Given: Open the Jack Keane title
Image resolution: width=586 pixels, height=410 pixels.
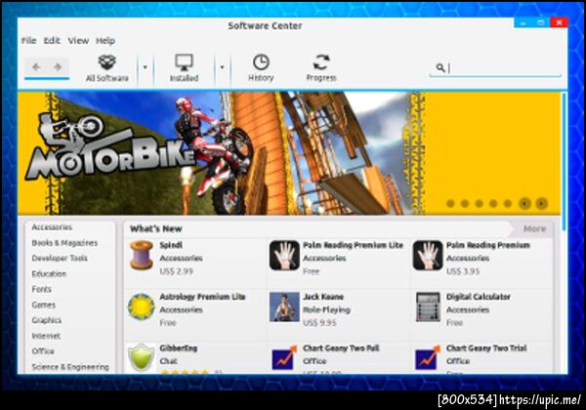Looking at the screenshot, I should [323, 297].
